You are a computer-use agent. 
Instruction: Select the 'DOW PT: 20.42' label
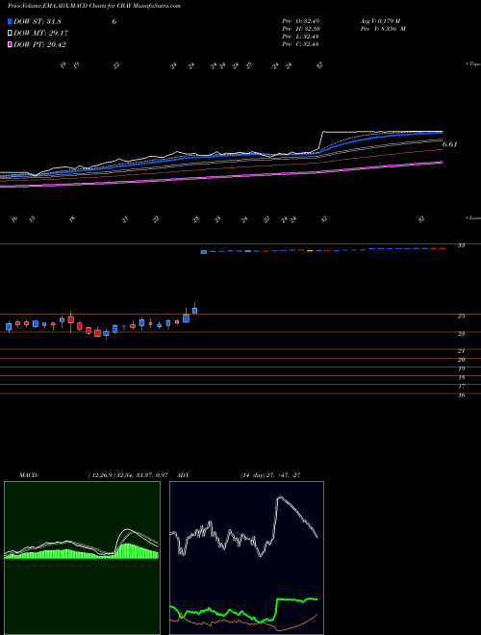[39, 44]
